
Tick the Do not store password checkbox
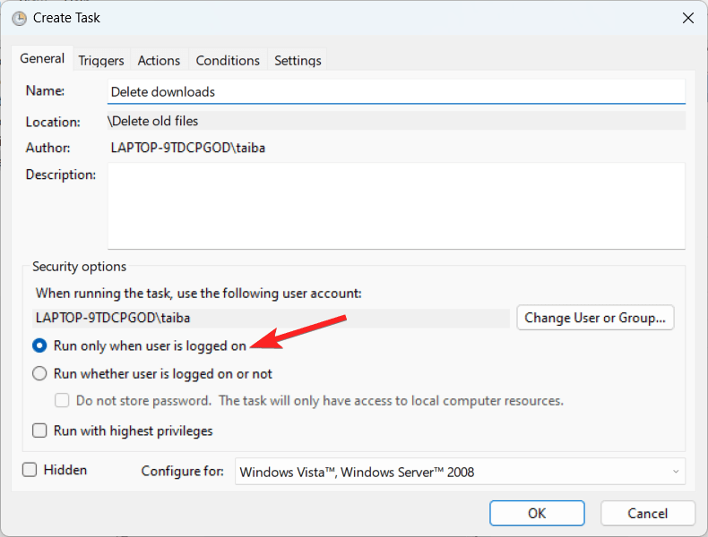62,400
